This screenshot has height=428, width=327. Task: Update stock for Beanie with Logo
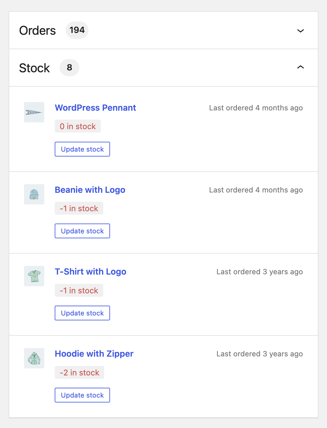click(x=82, y=231)
